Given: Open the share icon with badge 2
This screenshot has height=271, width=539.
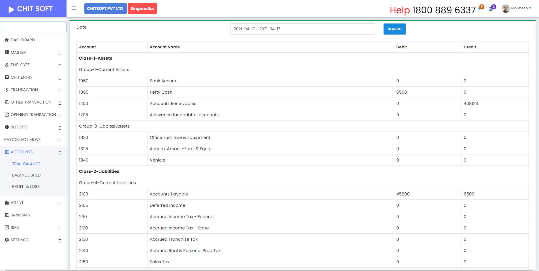Looking at the screenshot, I should tap(491, 8).
